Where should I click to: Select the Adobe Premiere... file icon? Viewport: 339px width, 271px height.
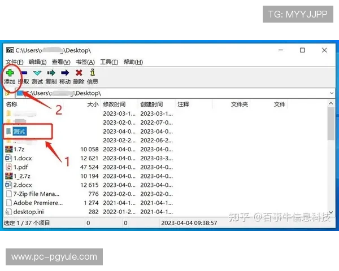click(x=9, y=203)
